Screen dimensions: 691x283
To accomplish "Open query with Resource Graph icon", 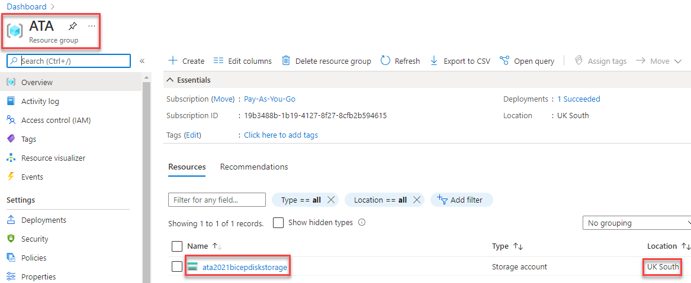I will tap(505, 61).
